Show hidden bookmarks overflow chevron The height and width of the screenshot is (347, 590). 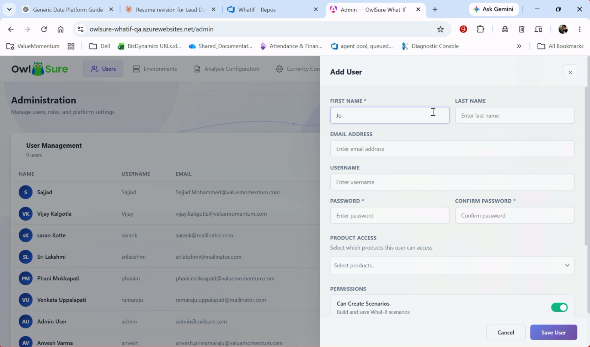(x=519, y=46)
